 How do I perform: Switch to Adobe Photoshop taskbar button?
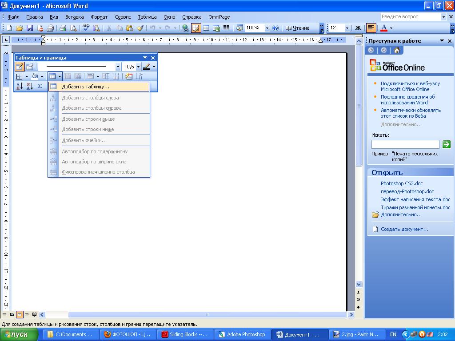coord(243,334)
